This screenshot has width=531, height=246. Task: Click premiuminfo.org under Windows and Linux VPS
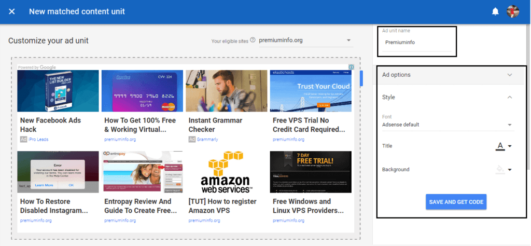click(288, 221)
